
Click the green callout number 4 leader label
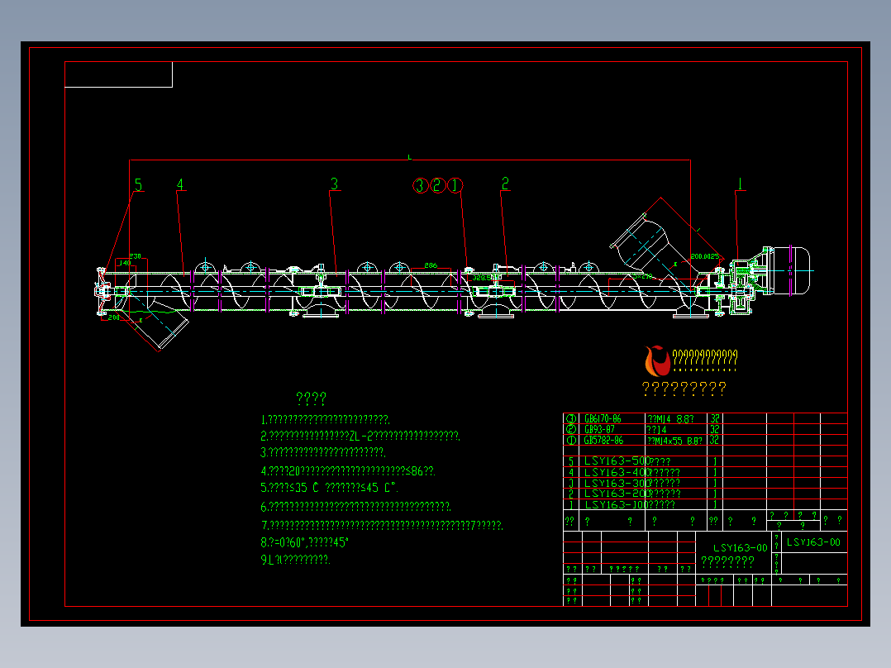180,184
